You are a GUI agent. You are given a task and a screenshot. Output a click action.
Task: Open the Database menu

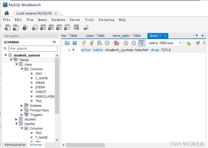(x=58, y=20)
